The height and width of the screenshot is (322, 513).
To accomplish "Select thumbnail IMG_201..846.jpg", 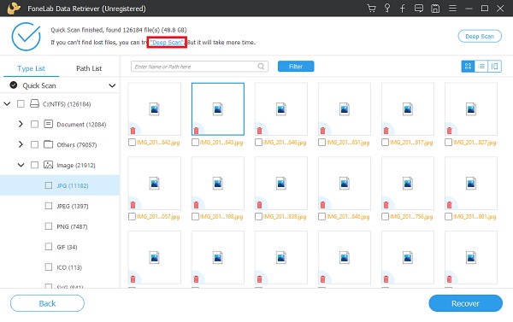I will coord(345,183).
